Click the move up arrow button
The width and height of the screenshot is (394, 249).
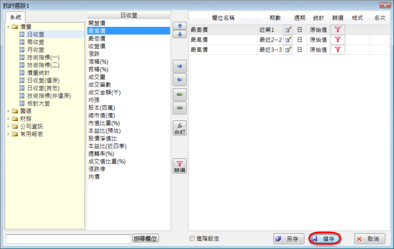click(179, 26)
